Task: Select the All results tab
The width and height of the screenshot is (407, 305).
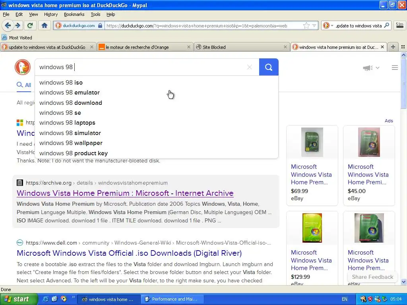Action: pos(24,85)
